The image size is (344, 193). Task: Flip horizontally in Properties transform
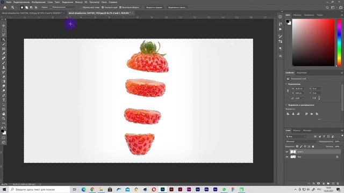tap(314, 98)
